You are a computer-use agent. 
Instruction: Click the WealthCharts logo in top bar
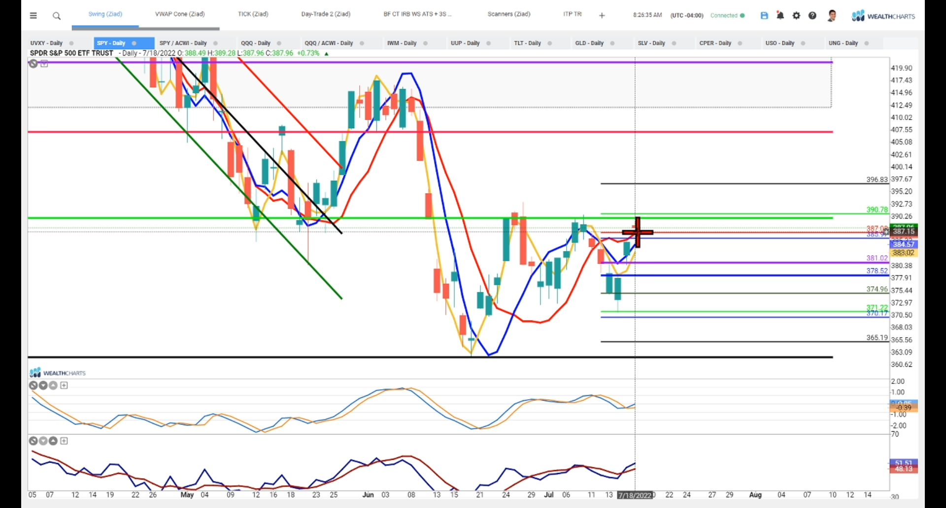[x=883, y=16]
